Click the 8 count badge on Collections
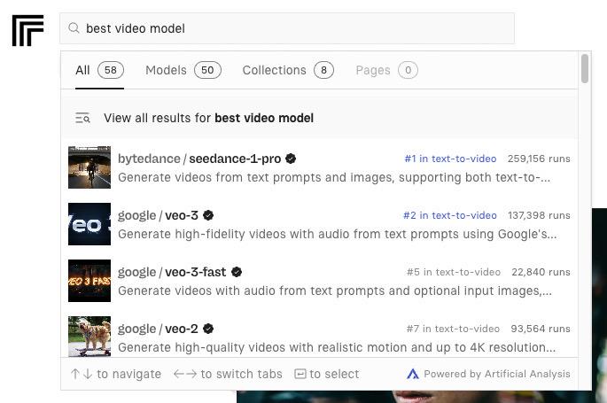 coord(323,70)
